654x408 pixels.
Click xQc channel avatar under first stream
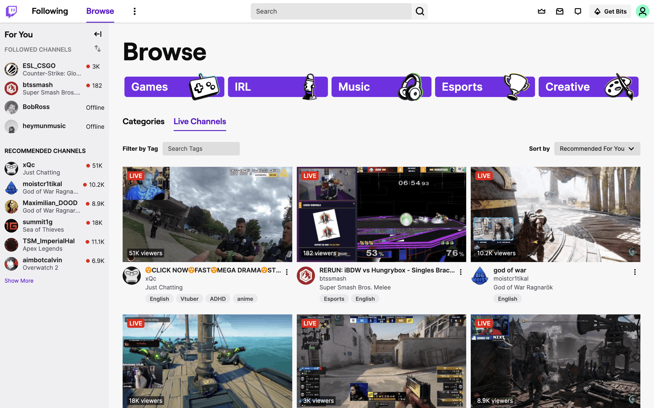pyautogui.click(x=132, y=275)
